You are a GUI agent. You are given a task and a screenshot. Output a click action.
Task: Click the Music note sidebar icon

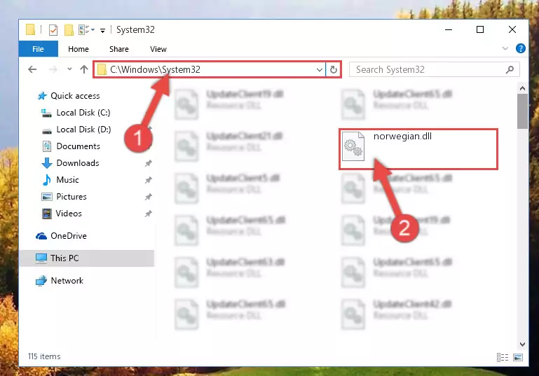pyautogui.click(x=47, y=180)
